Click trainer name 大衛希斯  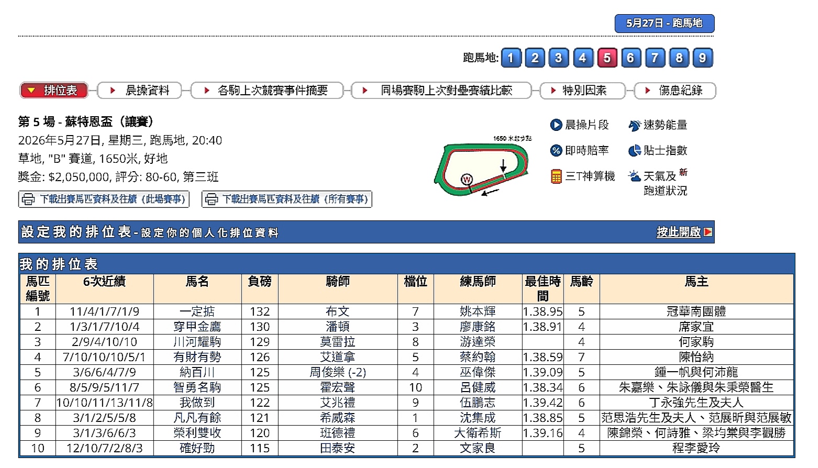478,433
